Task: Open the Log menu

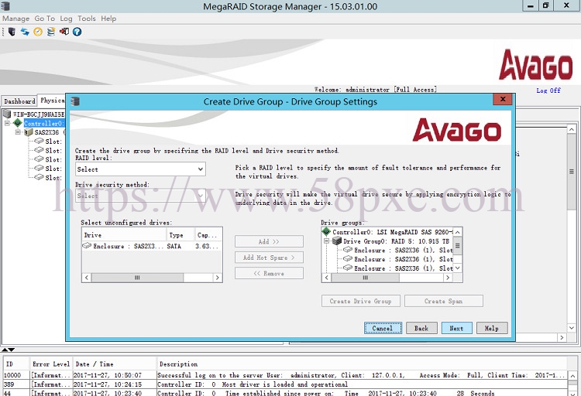Action: (x=66, y=19)
